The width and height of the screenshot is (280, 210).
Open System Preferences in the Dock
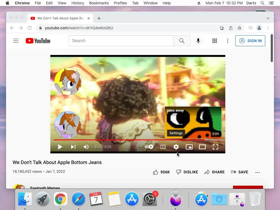tap(150, 199)
